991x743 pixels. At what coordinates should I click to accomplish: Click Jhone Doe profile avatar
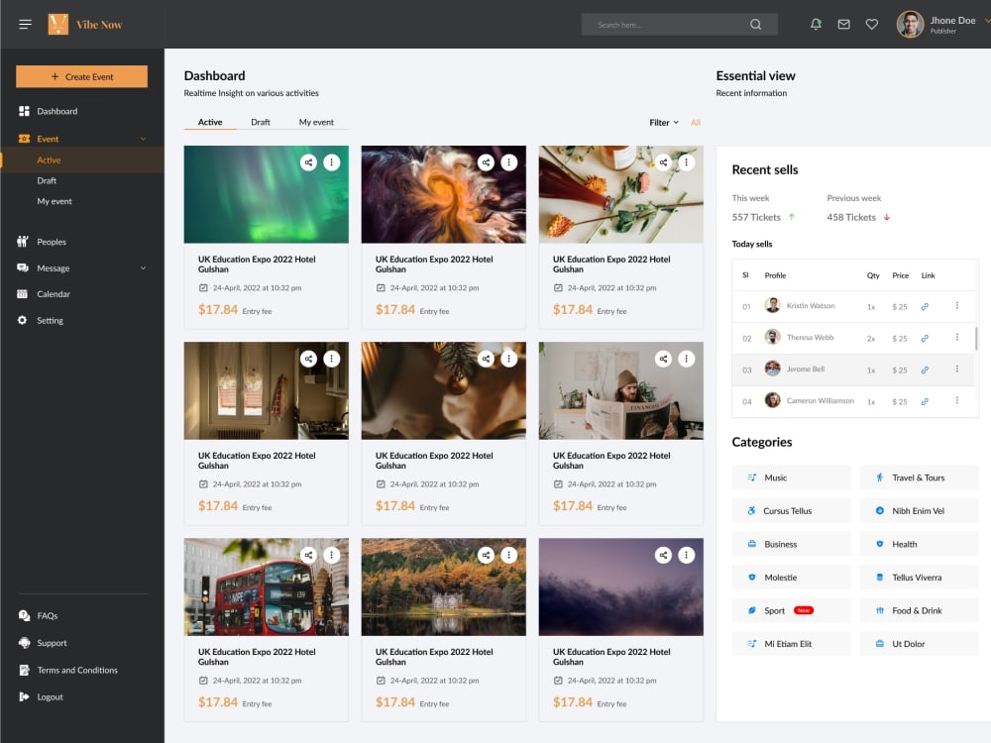point(910,24)
